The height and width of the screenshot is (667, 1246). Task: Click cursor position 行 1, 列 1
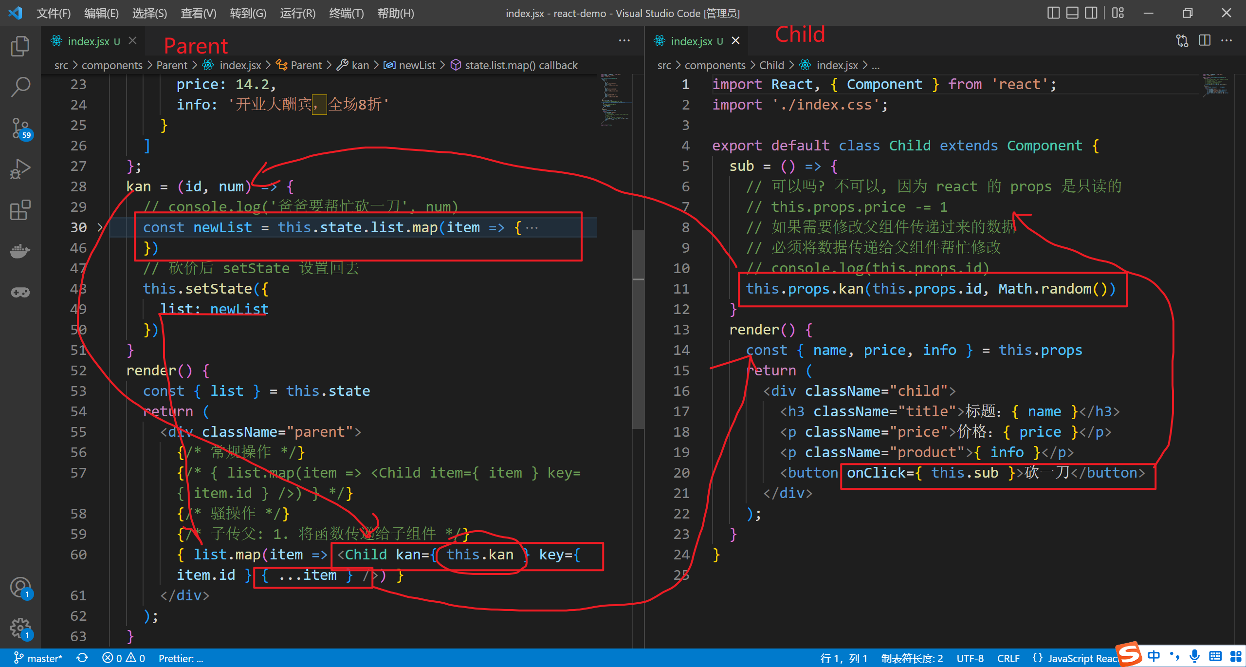tap(843, 658)
